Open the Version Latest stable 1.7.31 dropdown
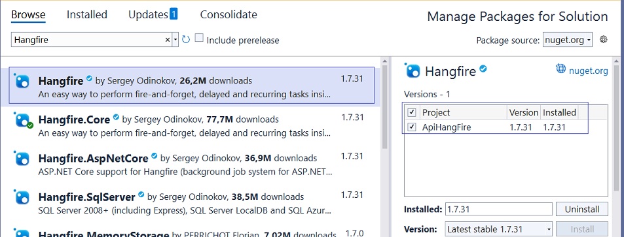624x237 pixels. (x=499, y=229)
